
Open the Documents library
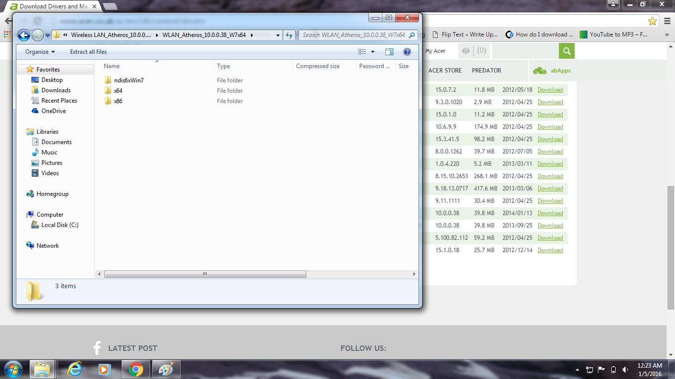click(x=56, y=142)
